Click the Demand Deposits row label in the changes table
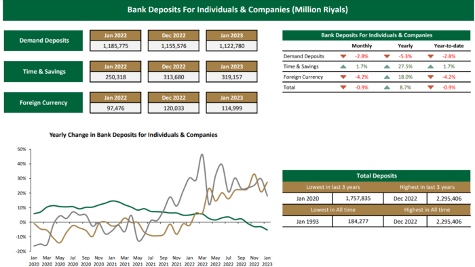Viewport: 475px width, 267px height. (x=303, y=56)
